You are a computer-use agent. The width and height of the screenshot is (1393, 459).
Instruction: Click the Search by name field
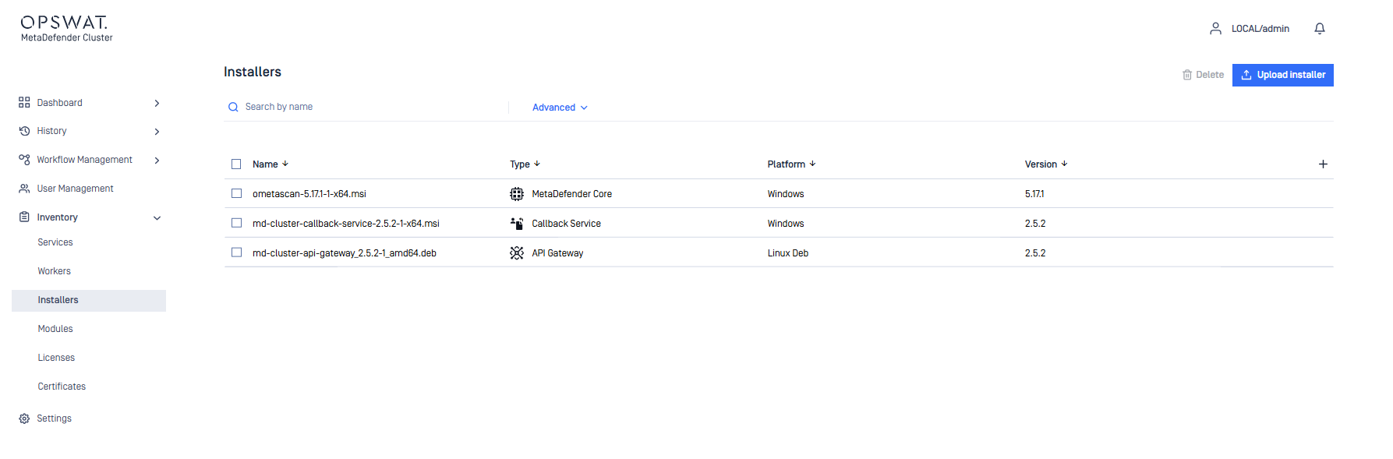pyautogui.click(x=366, y=107)
